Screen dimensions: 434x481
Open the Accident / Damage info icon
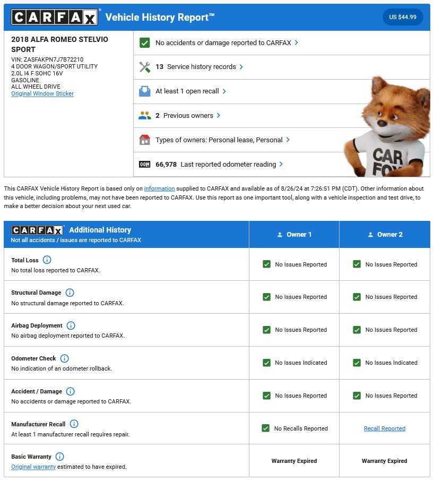(x=71, y=391)
